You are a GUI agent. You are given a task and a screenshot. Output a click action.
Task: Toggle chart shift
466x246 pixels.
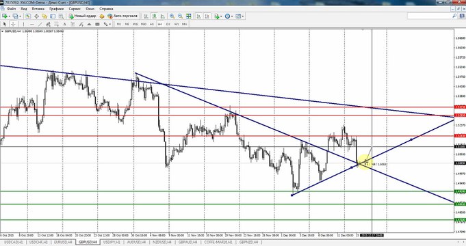pos(207,16)
